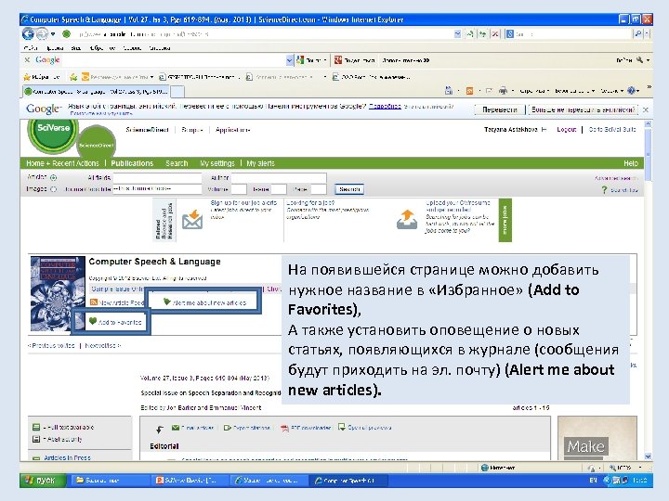
Task: Click the orange RSS feeds icon in command bar
Action: click(469, 90)
